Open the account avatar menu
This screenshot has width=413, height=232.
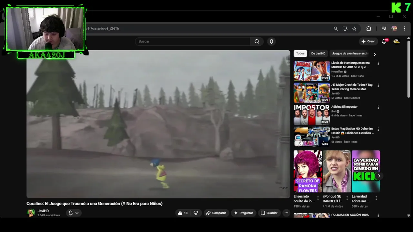click(x=397, y=41)
